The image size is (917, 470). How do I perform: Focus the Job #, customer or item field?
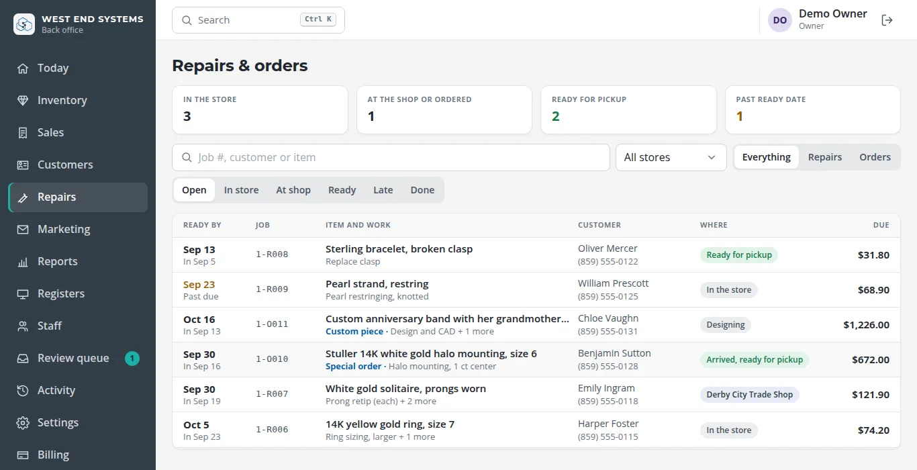(391, 157)
